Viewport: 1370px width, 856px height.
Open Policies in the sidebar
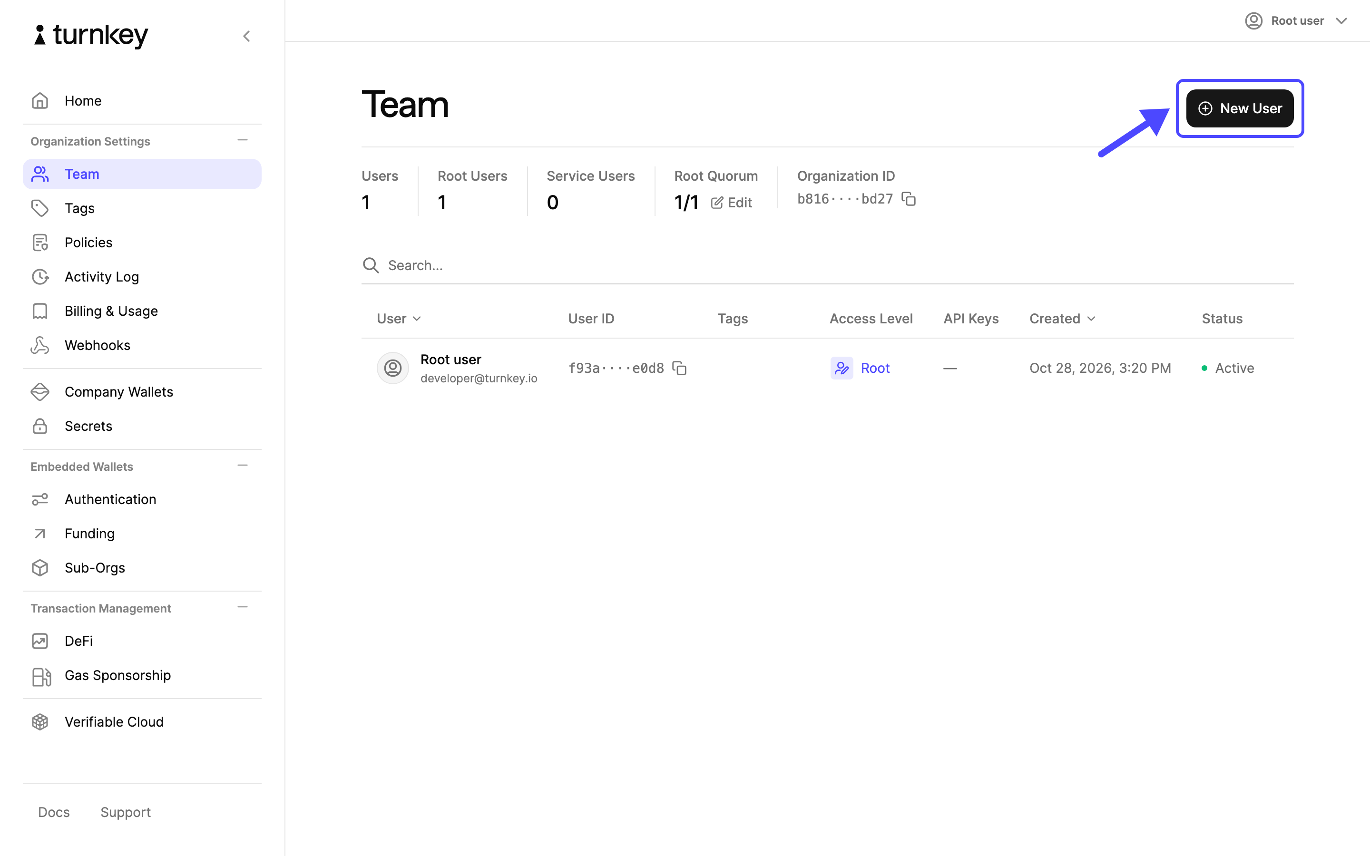point(88,243)
